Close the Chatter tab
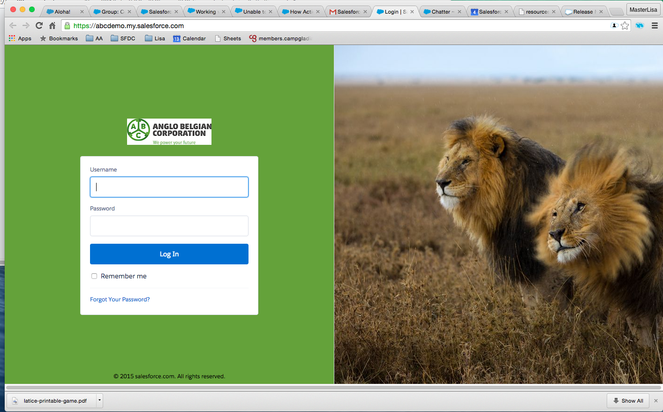663x412 pixels. coord(460,12)
